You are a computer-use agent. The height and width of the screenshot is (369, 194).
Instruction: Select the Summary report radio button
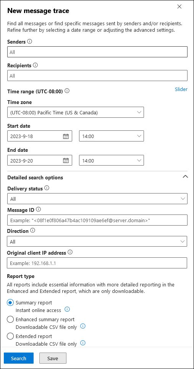click(x=10, y=302)
